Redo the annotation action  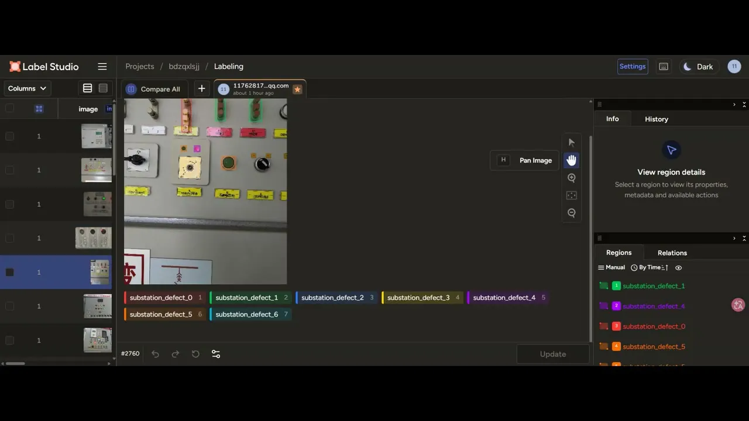[x=176, y=354]
